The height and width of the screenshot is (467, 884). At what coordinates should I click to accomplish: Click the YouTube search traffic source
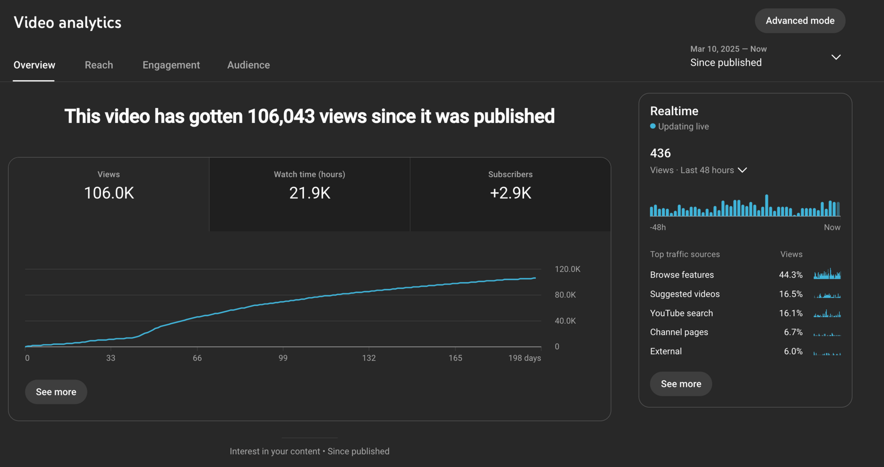(x=681, y=313)
